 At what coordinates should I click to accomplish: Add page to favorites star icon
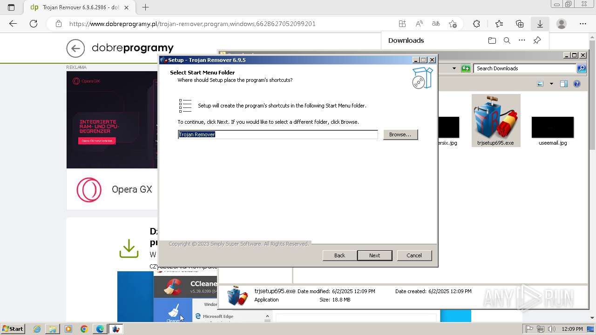453,24
